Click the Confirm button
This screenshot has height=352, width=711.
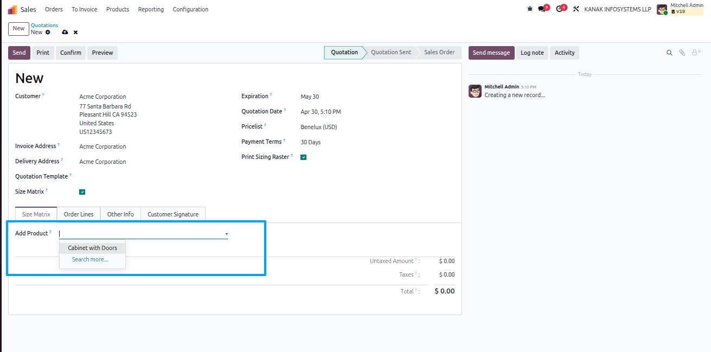click(71, 53)
